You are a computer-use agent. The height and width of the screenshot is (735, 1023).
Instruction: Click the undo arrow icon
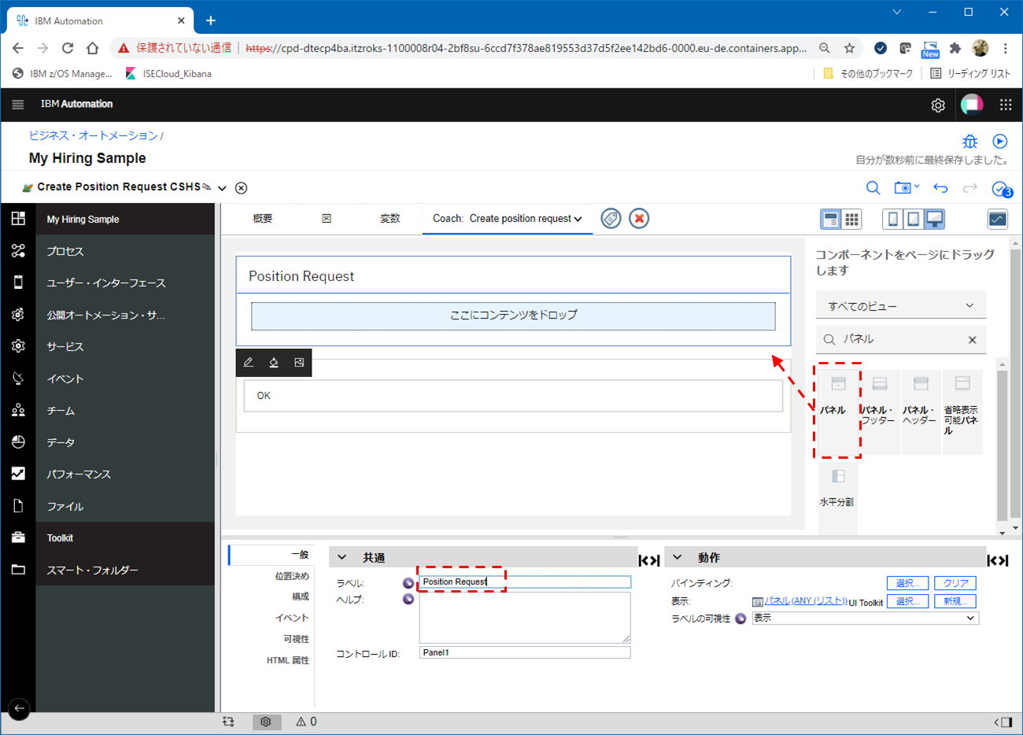tap(940, 188)
